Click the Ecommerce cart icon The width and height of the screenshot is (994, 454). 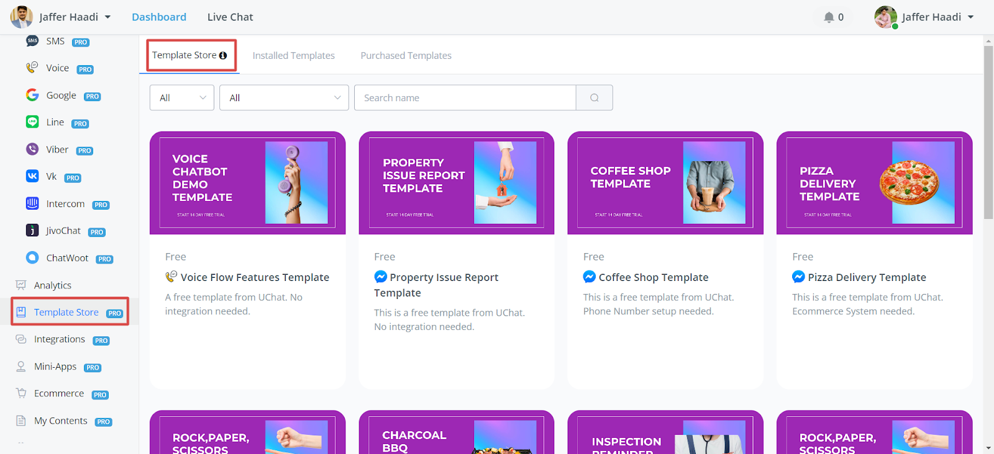click(x=21, y=393)
